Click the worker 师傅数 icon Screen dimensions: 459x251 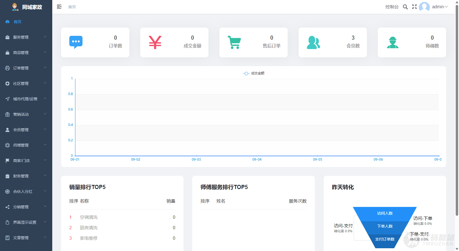(393, 42)
